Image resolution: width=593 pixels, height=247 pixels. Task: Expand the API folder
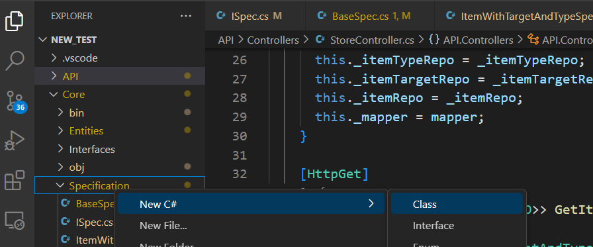[54, 76]
